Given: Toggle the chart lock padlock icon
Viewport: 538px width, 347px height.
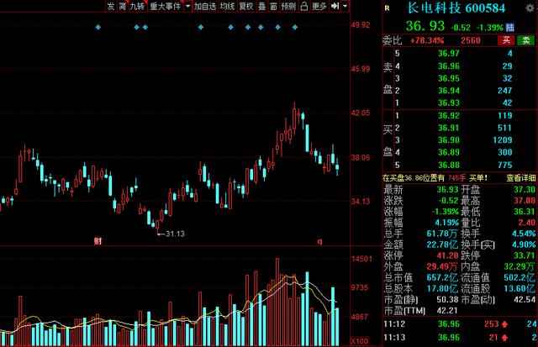Looking at the screenshot, I should pyautogui.click(x=304, y=6).
